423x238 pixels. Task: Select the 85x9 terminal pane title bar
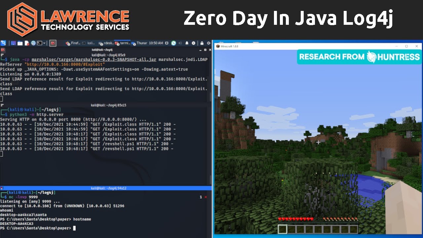106,55
